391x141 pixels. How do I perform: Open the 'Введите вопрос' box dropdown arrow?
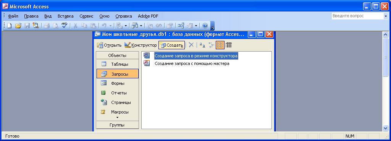tap(386, 16)
